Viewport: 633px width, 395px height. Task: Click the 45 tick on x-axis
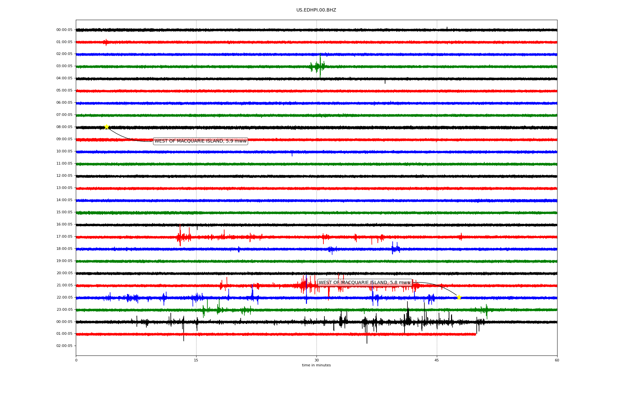[x=437, y=360]
